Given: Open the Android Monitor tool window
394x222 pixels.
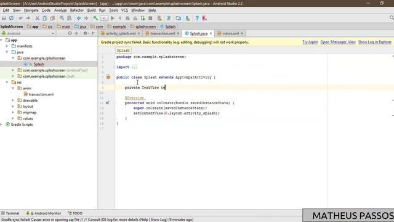Looking at the screenshot, I should pos(44,213).
